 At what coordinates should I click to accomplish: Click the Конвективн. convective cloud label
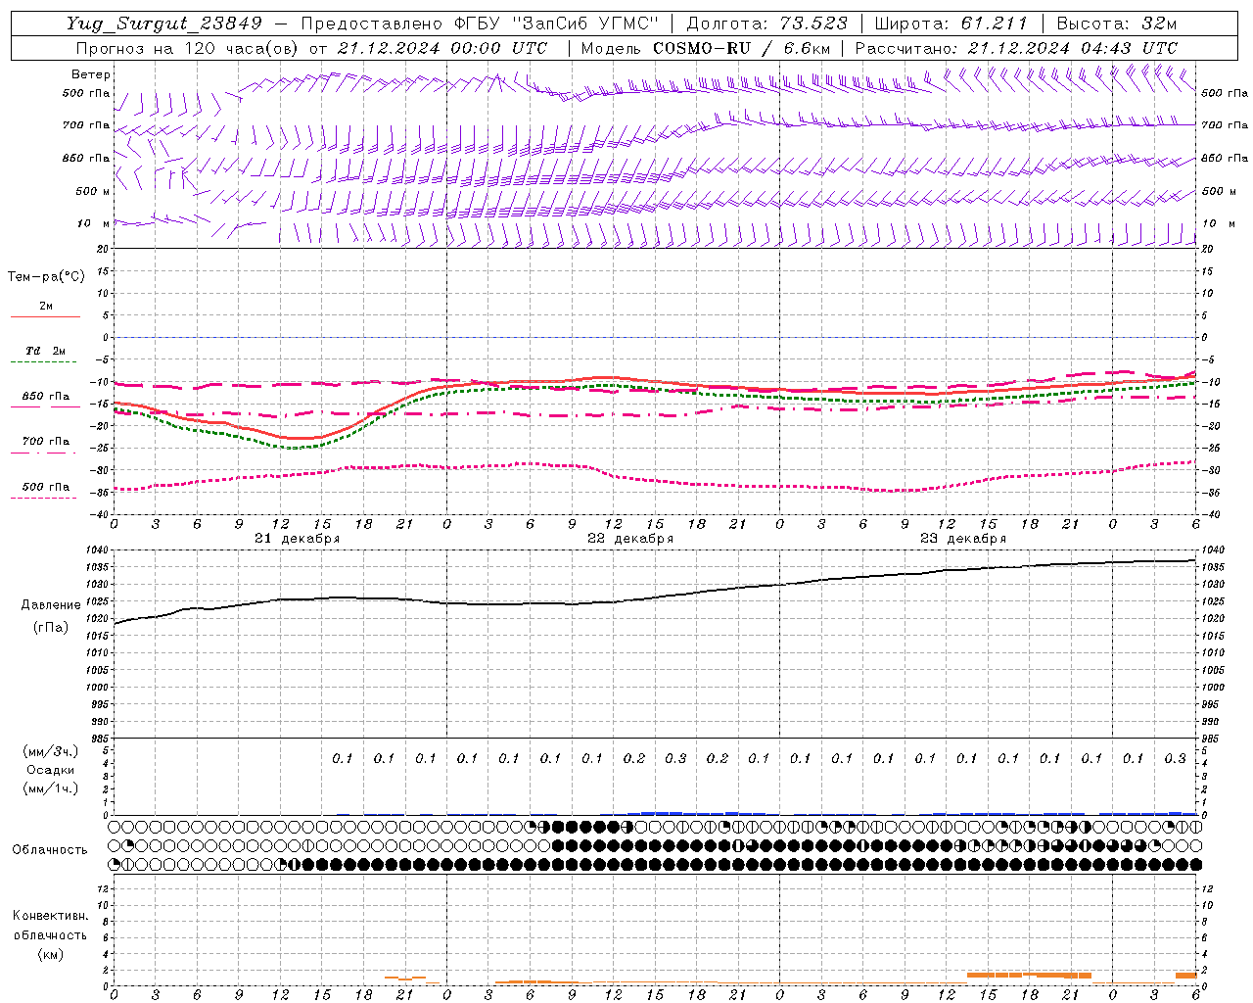(x=50, y=916)
